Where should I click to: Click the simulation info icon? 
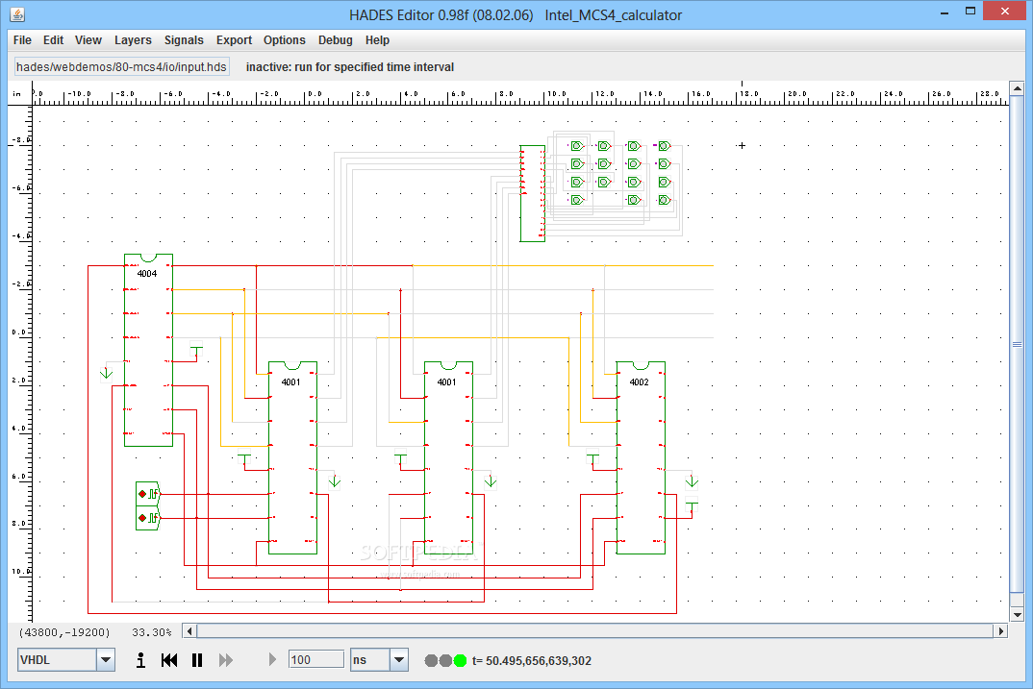click(140, 660)
